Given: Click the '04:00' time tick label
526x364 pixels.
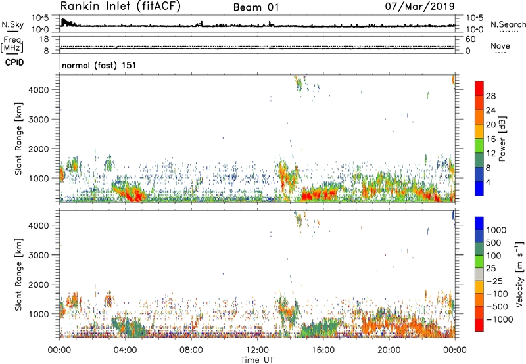Looking at the screenshot, I should click(x=126, y=350).
